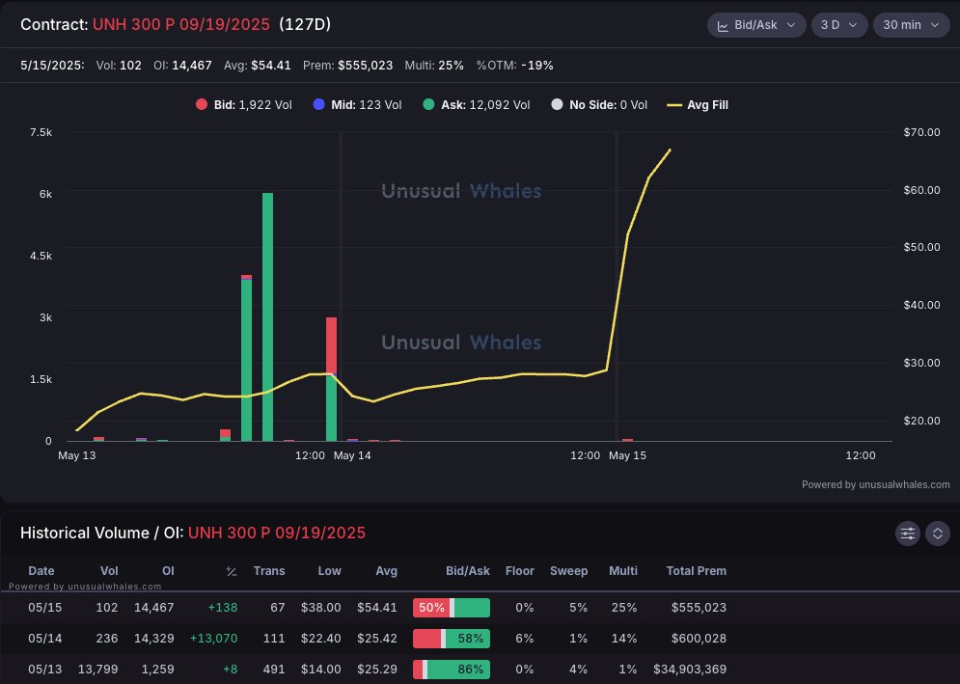Click the May 14 x-axis label

coord(352,455)
